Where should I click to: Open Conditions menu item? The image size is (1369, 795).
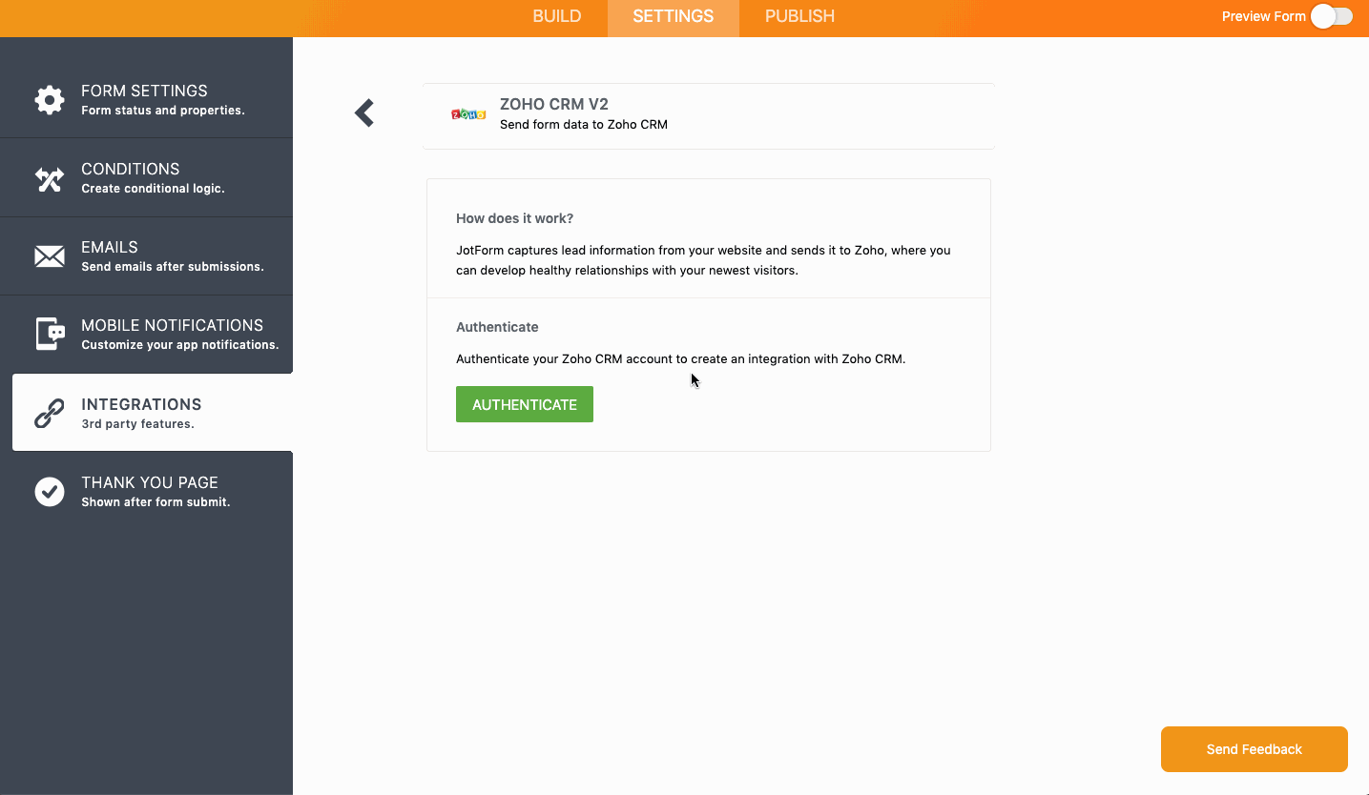[x=146, y=177]
